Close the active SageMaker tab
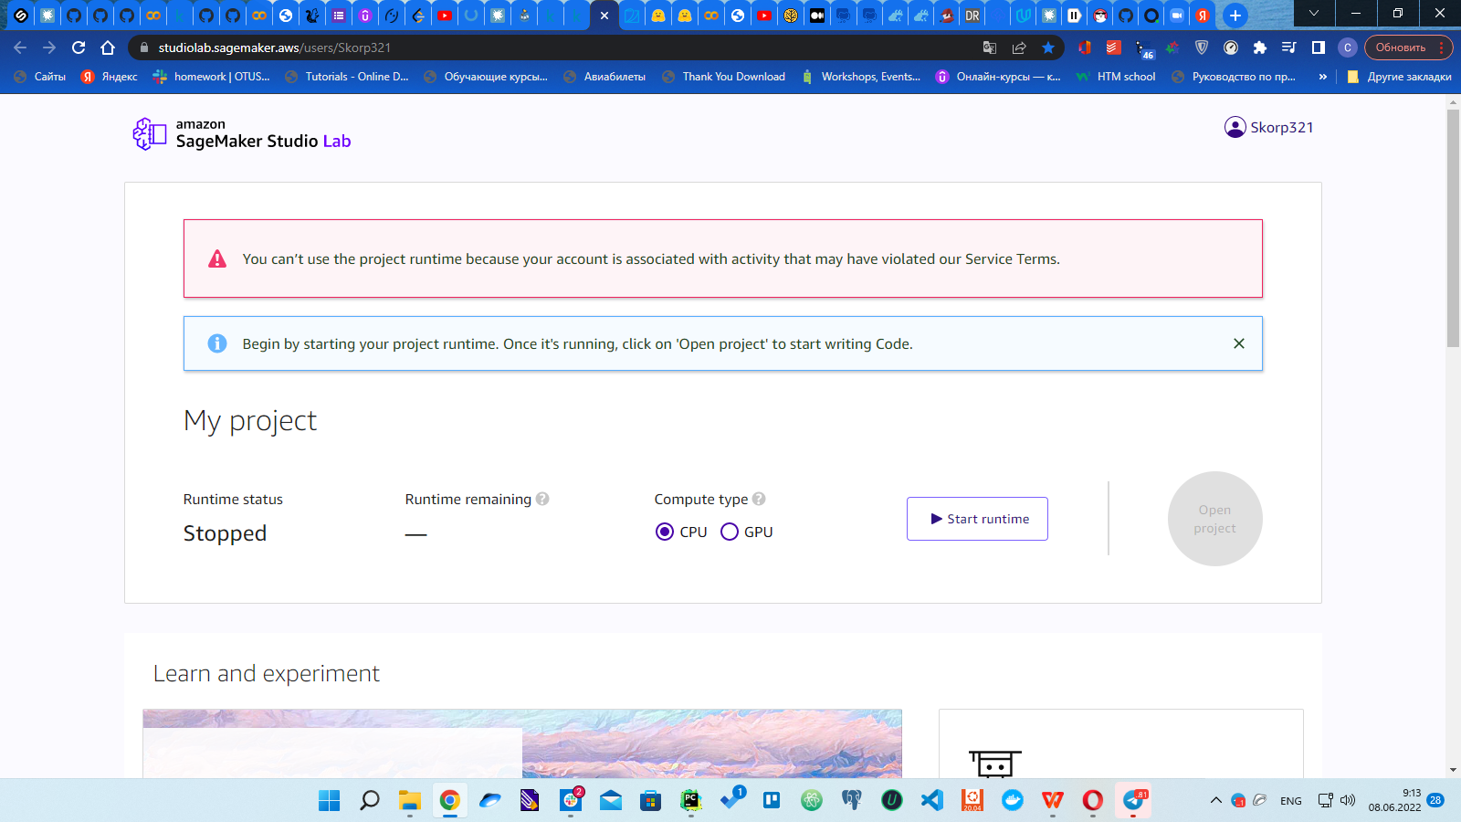Viewport: 1461px width, 822px height. click(x=604, y=15)
